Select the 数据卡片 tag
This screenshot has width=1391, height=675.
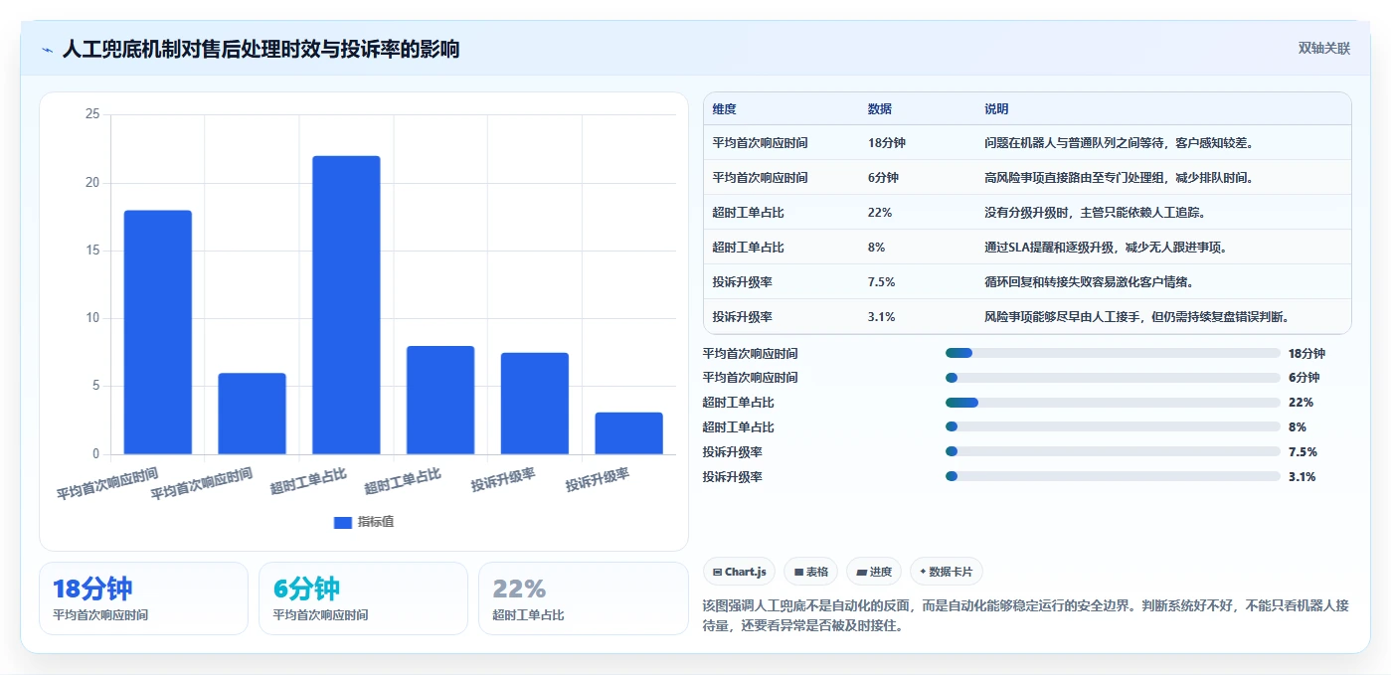947,572
